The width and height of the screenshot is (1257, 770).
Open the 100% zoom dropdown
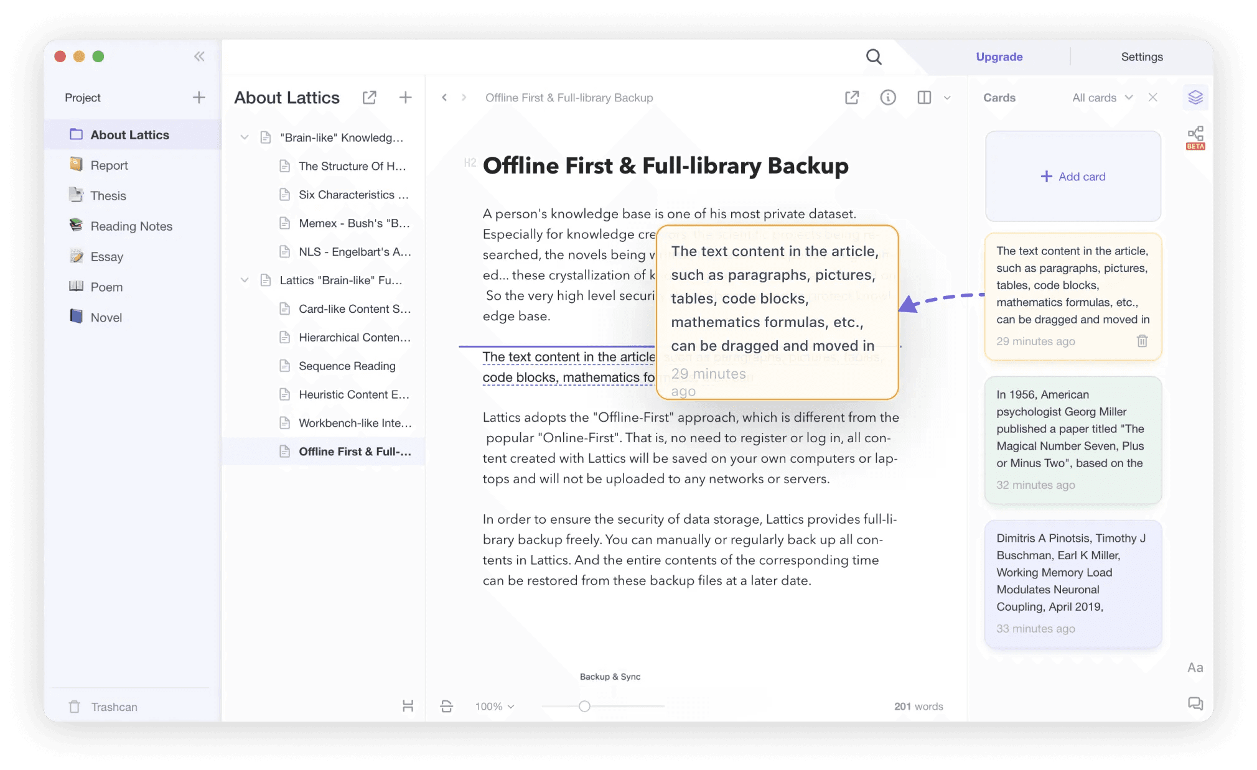pos(495,707)
